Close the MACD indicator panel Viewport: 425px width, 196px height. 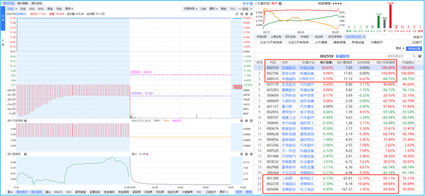point(251,120)
